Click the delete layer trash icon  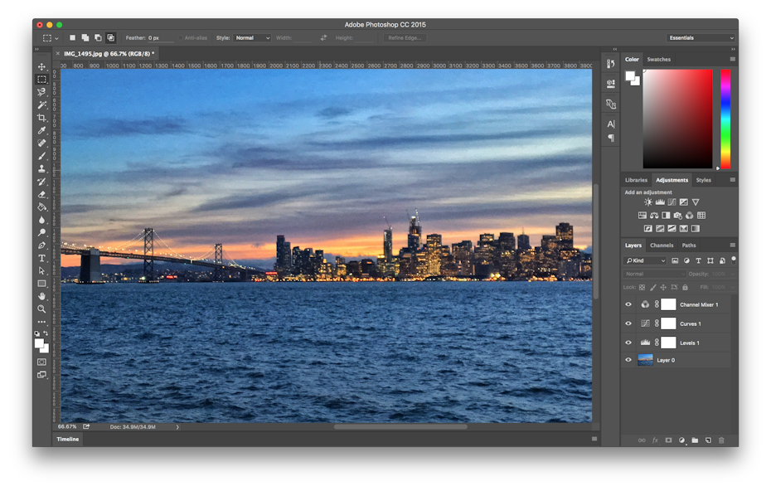[721, 440]
